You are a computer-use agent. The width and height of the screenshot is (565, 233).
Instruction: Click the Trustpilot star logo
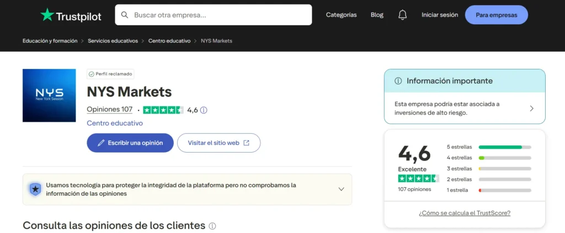pos(47,15)
